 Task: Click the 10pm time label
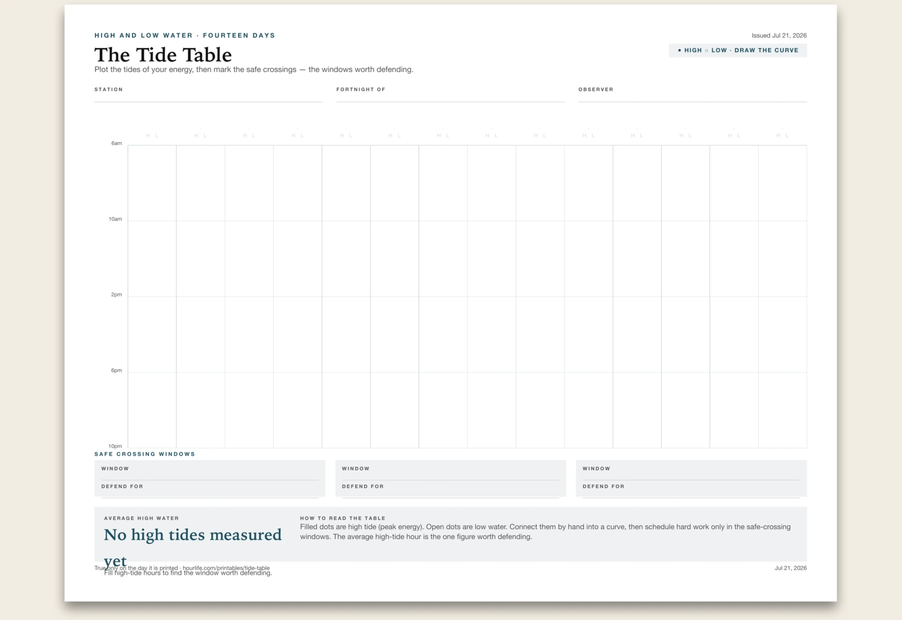click(x=116, y=446)
